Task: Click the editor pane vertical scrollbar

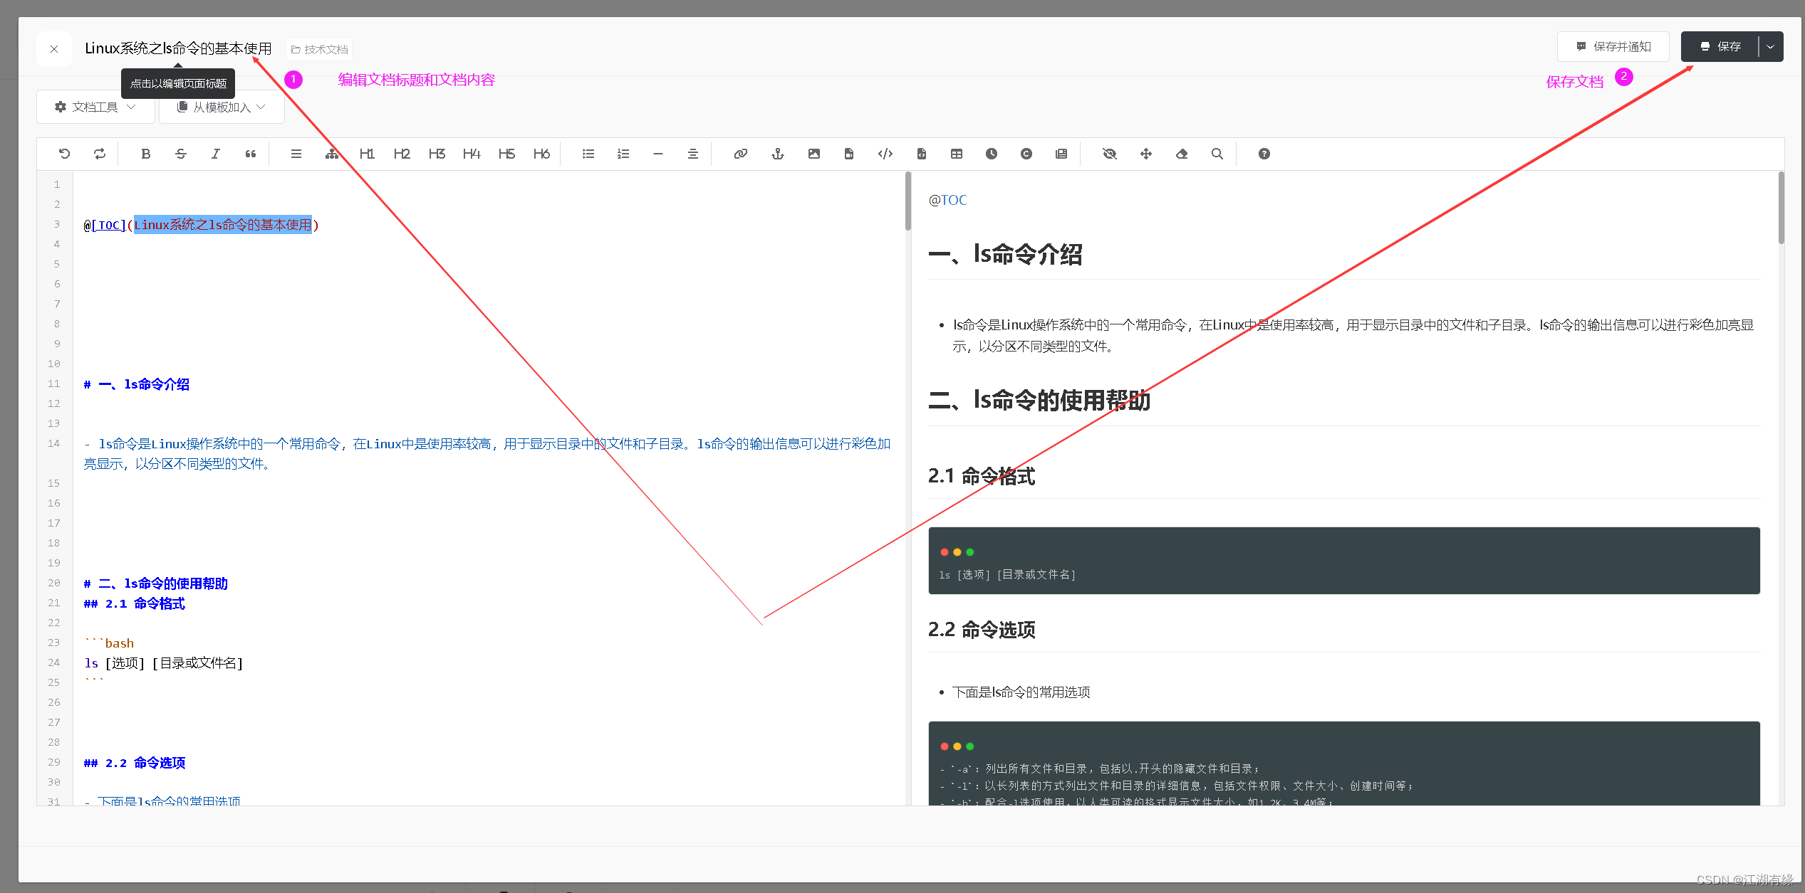Action: [907, 201]
